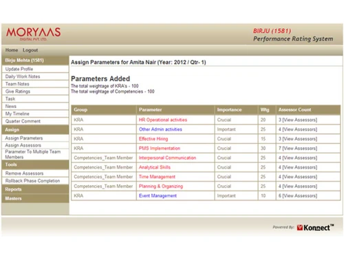This screenshot has height=258, width=344.
Task: Click the Konnect logo in footer
Action: (315, 228)
